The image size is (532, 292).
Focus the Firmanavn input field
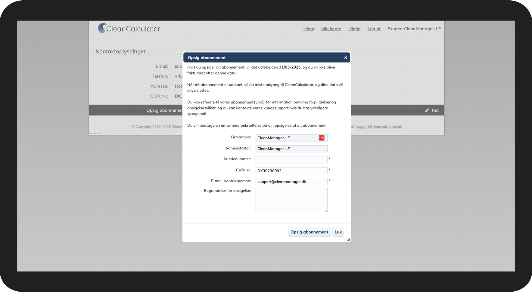[x=286, y=138]
